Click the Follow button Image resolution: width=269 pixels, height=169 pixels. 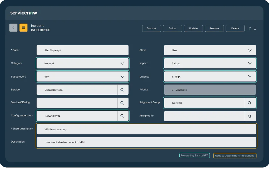[172, 28]
